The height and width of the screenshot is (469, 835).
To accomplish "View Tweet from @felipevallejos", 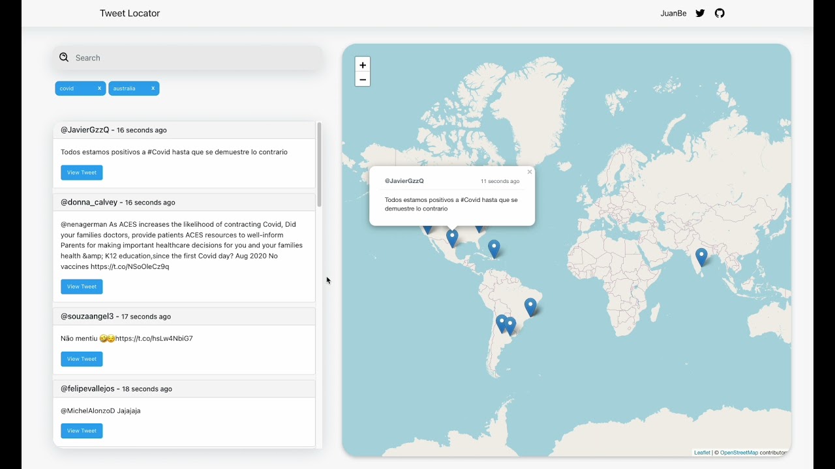I will tap(82, 431).
